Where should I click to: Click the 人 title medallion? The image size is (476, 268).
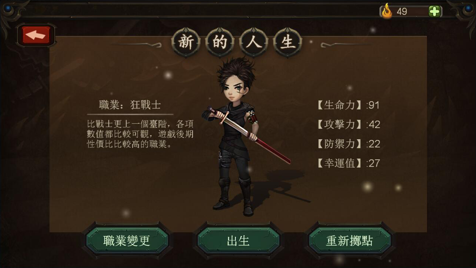coord(254,42)
